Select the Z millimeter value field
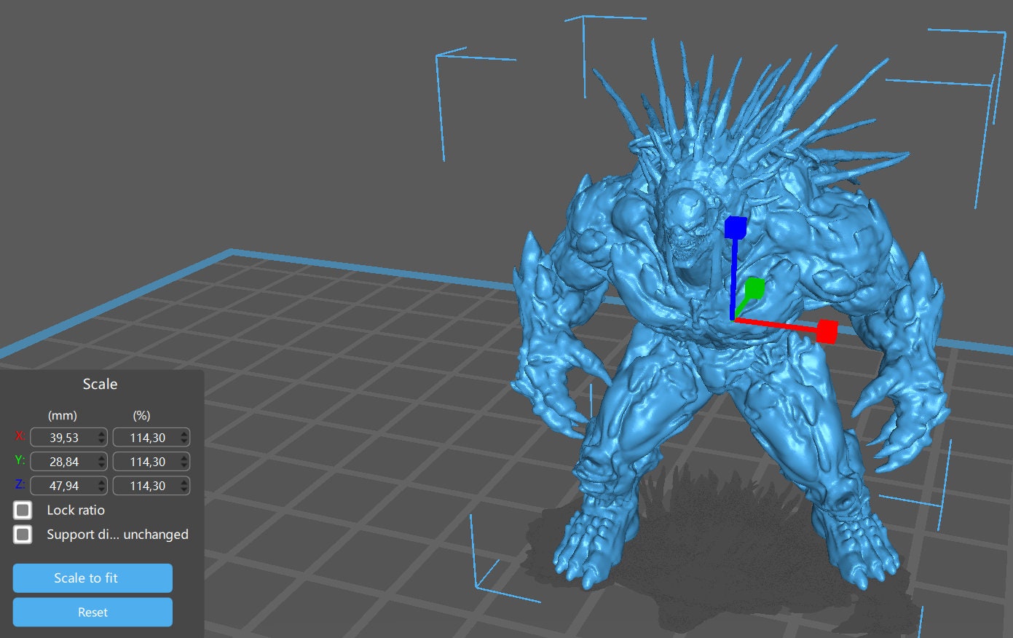Image resolution: width=1013 pixels, height=638 pixels. (64, 485)
